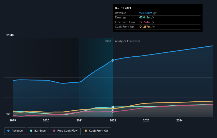Click the Earnings row label in tooltip
The height and width of the screenshot is (138, 217).
[121, 17]
